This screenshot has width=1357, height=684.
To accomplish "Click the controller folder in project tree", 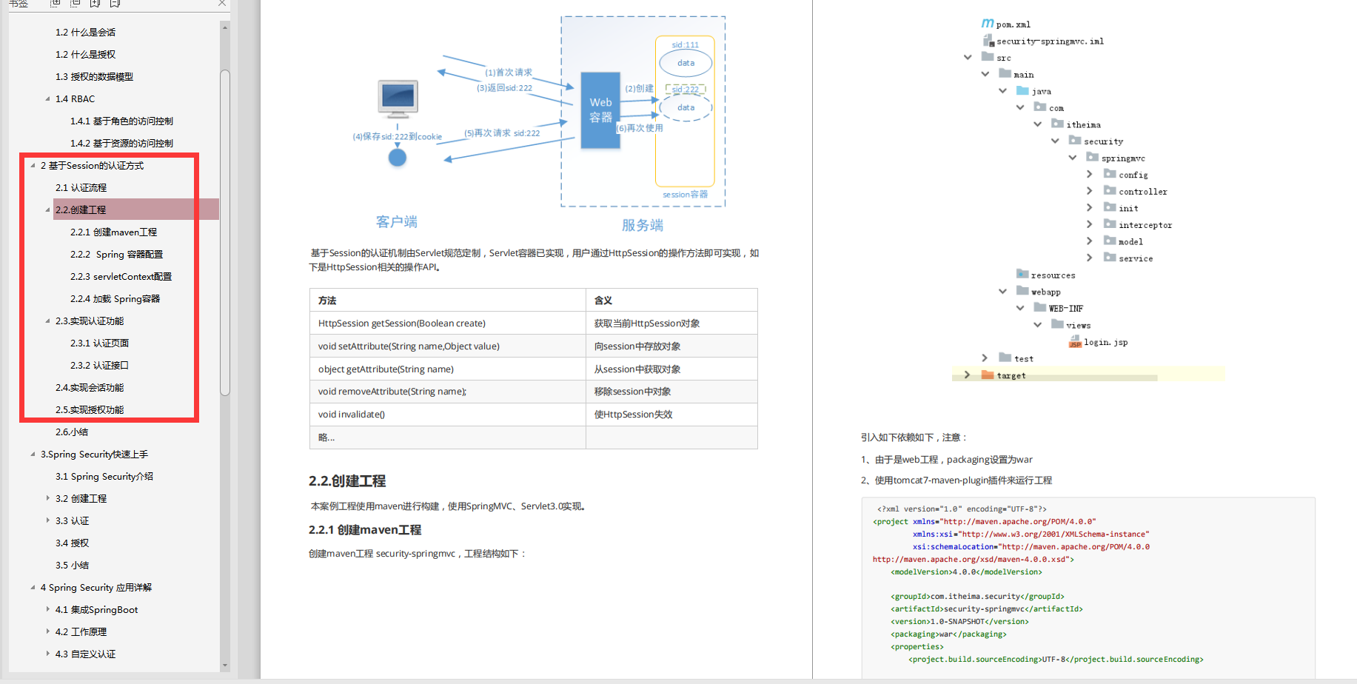I will (x=1136, y=192).
